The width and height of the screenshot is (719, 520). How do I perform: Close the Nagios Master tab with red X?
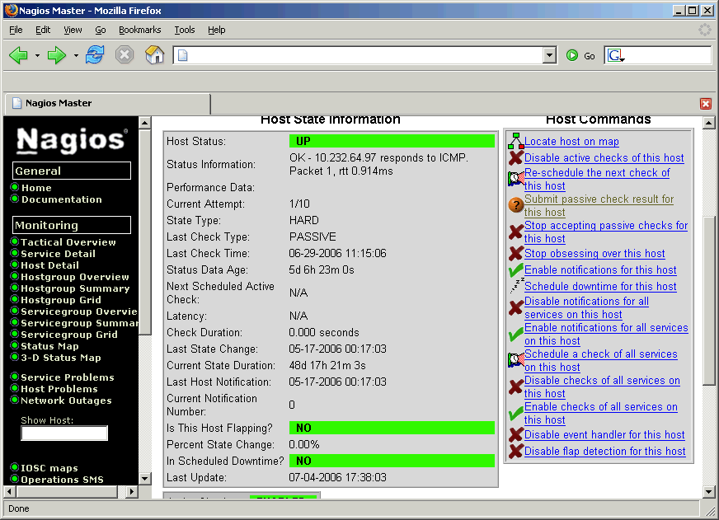[x=706, y=104]
